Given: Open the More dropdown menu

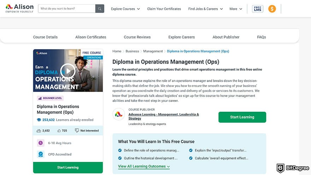Looking at the screenshot, I should 236,9.
